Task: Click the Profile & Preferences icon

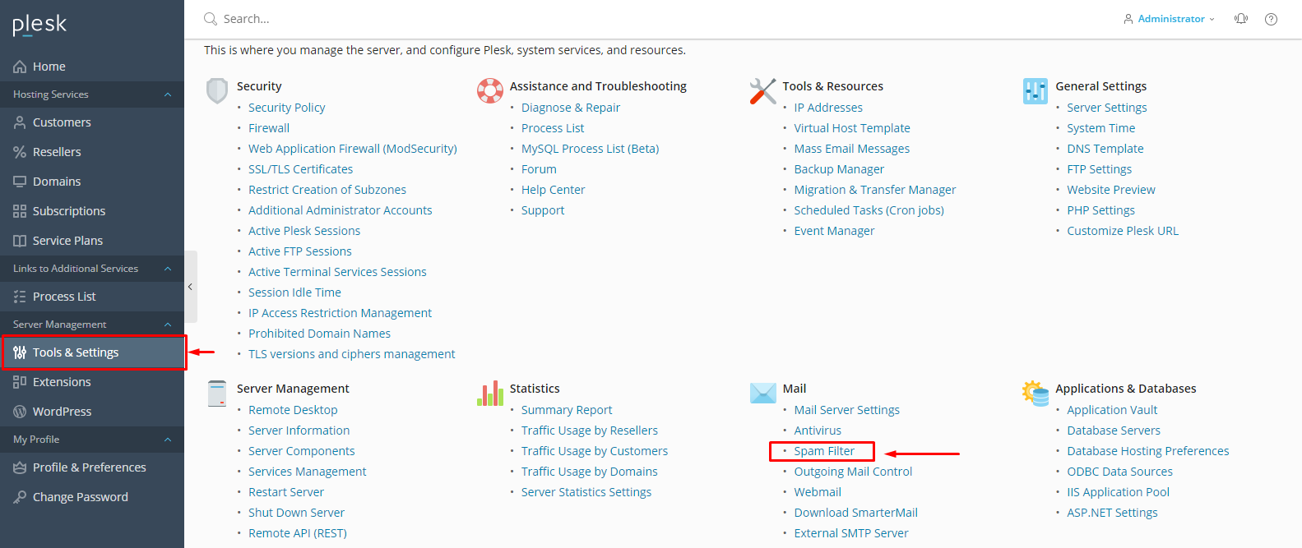Action: pos(20,467)
